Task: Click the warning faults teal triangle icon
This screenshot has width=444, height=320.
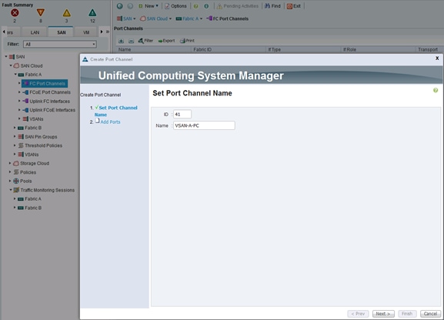Action: 92,13
